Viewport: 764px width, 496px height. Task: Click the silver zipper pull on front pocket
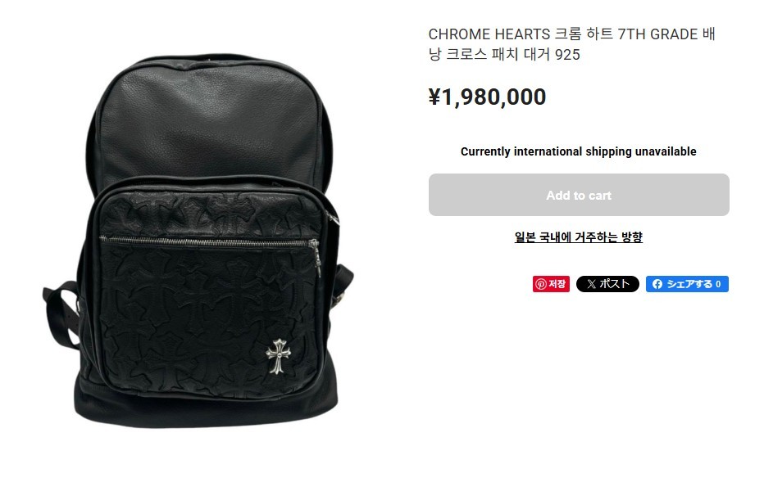click(x=316, y=257)
